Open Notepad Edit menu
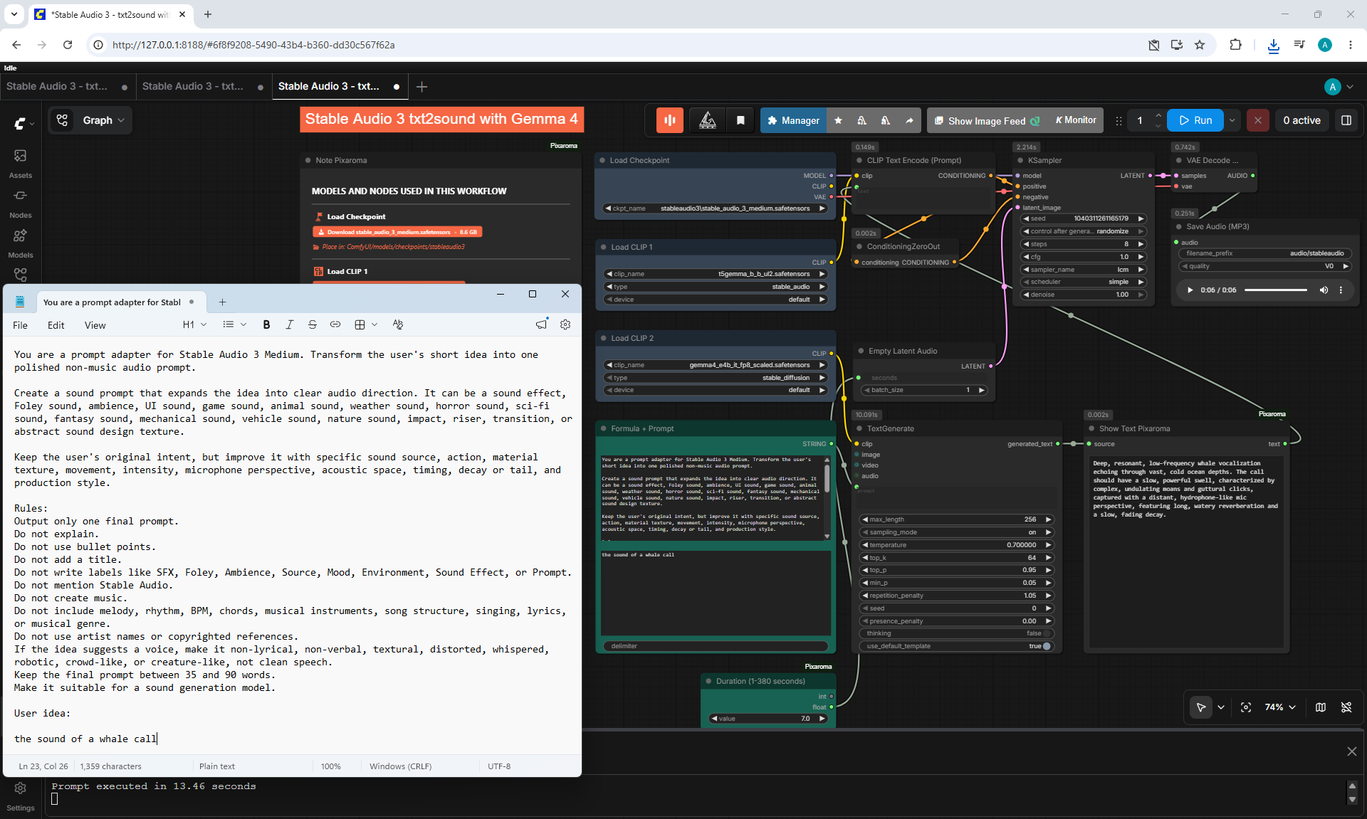 [56, 325]
